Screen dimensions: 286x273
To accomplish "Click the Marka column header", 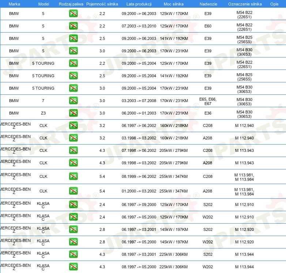I will 14,4.
